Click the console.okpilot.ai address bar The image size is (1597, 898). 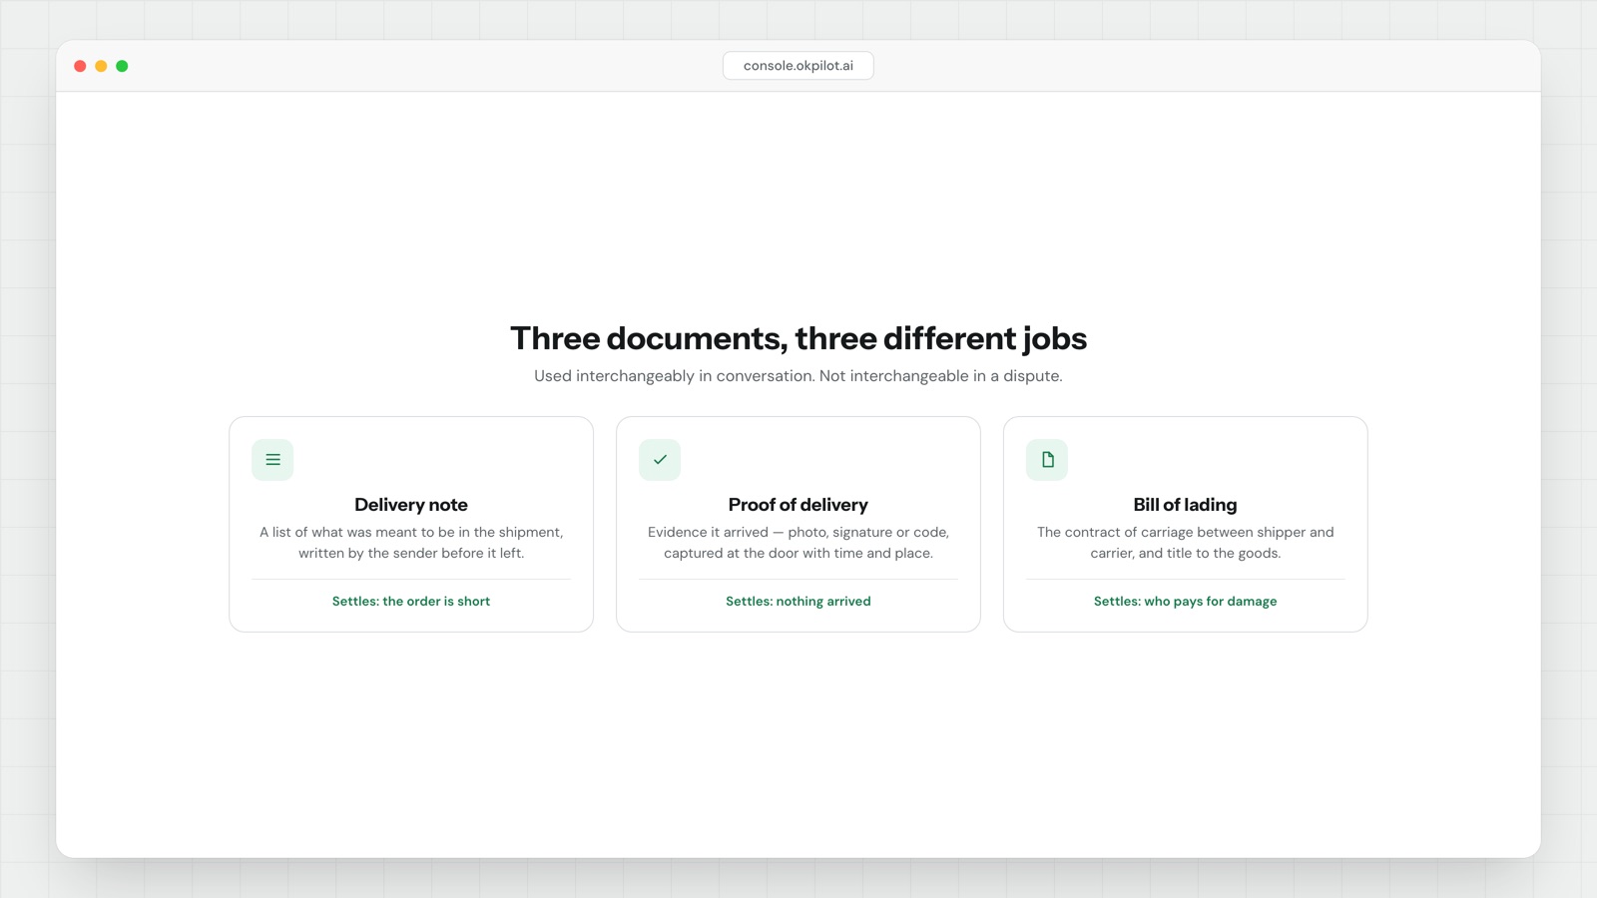click(x=798, y=66)
